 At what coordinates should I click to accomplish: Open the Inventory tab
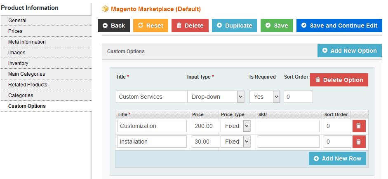[x=46, y=63]
